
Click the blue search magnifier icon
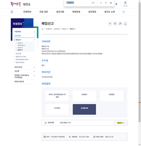pyautogui.click(x=123, y=12)
